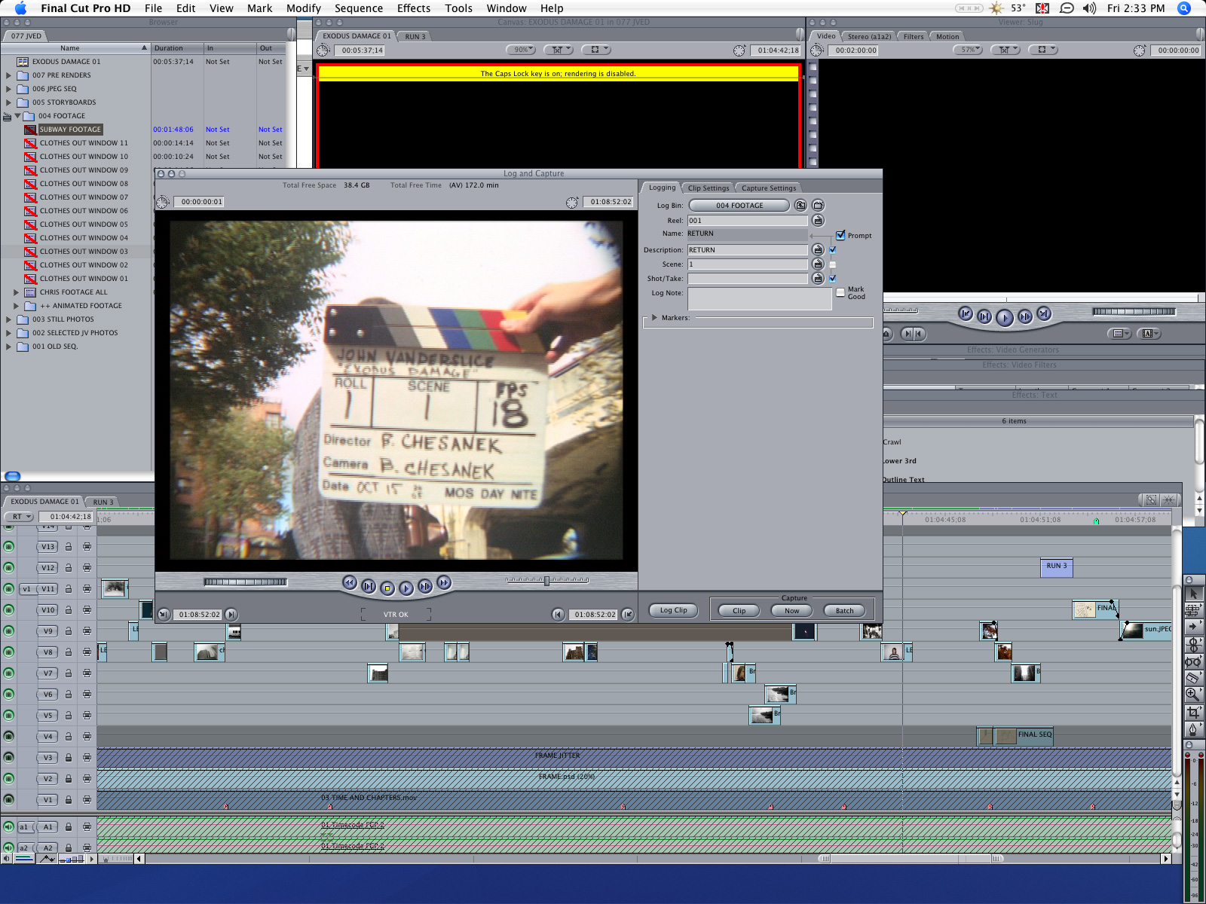Open the RT popup menu in timeline

tap(19, 517)
